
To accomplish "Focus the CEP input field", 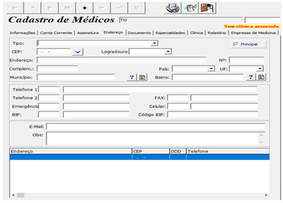I will click(x=54, y=52).
